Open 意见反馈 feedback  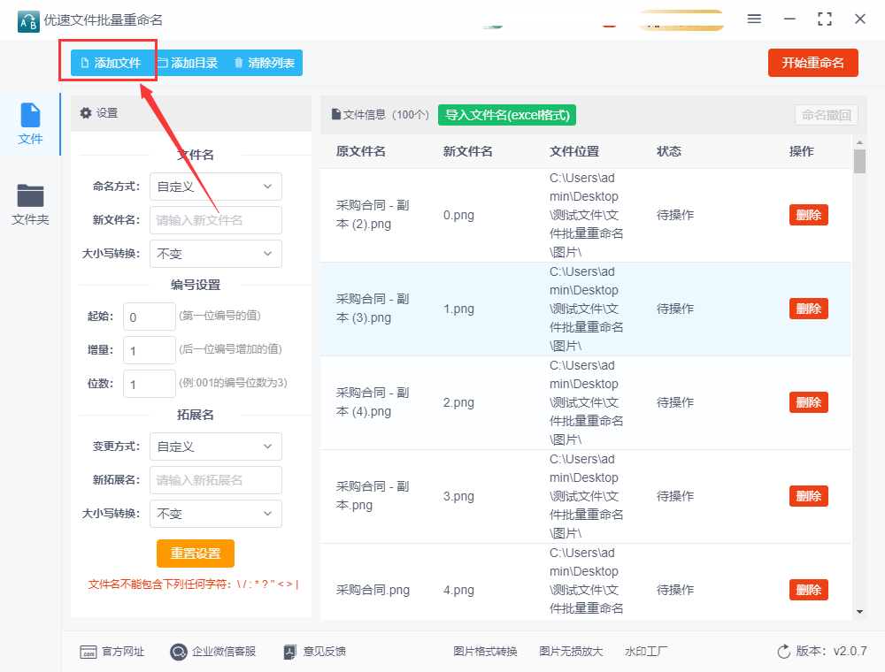[x=314, y=652]
